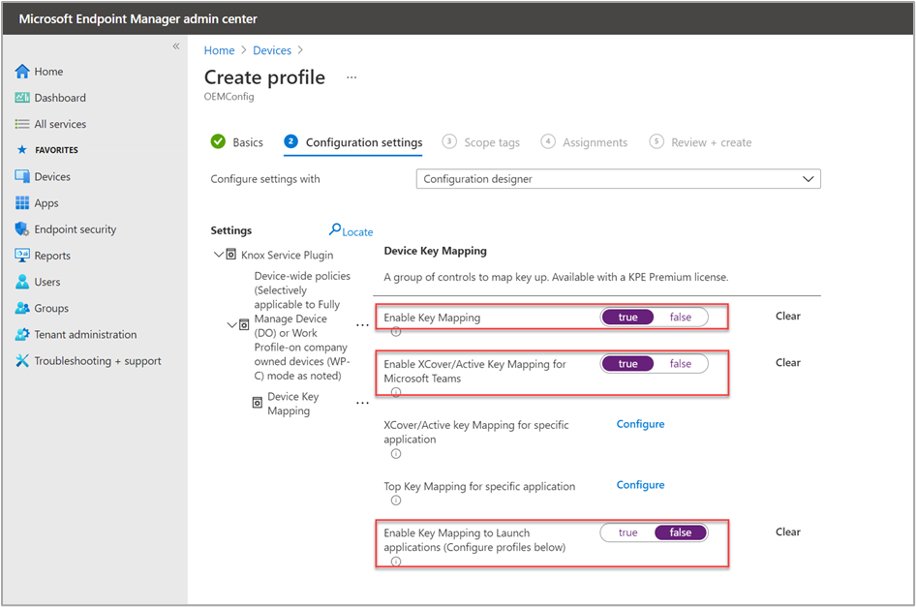Screen dimensions: 916x607
Task: Select Device-wide policies tree label
Action: (302, 325)
